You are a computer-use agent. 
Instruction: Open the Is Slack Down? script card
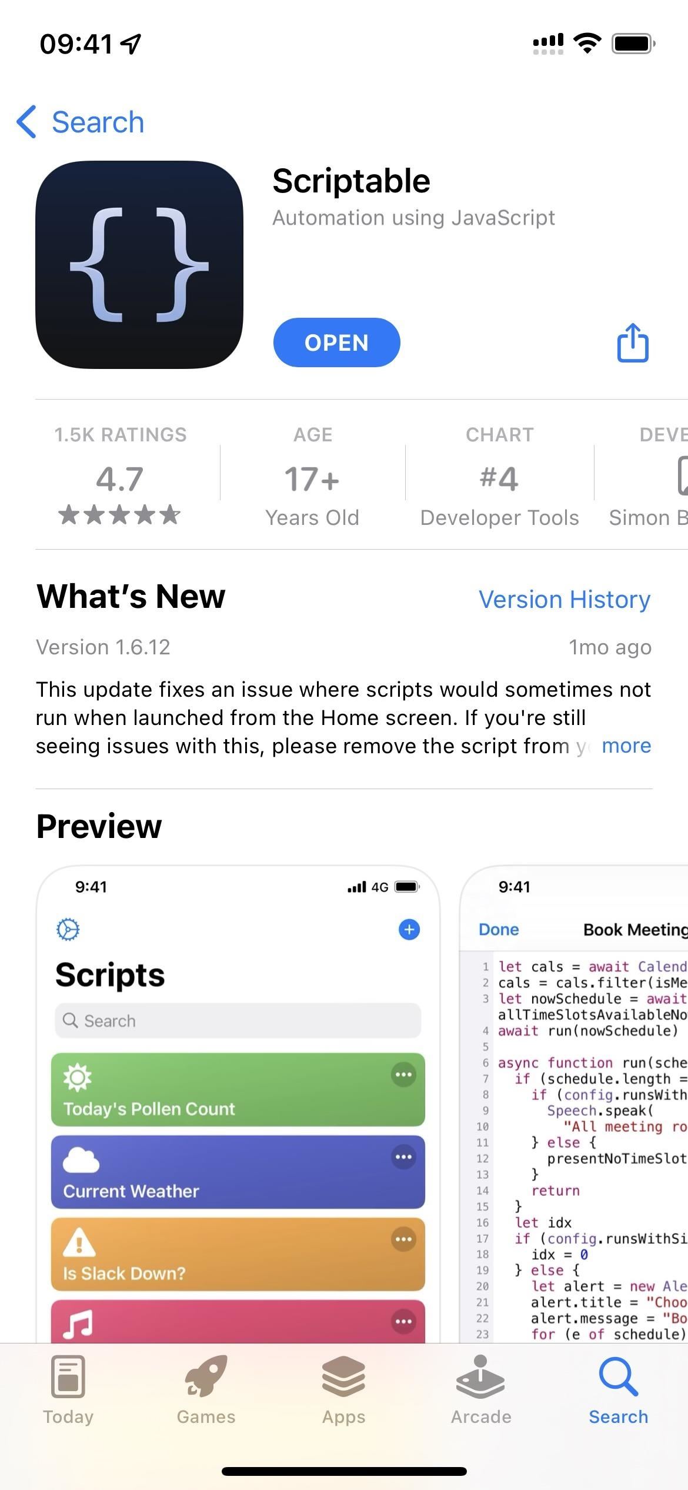[x=238, y=1254]
